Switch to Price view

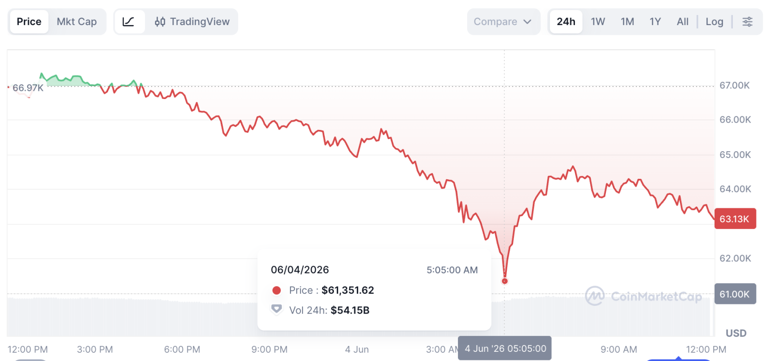(x=29, y=22)
